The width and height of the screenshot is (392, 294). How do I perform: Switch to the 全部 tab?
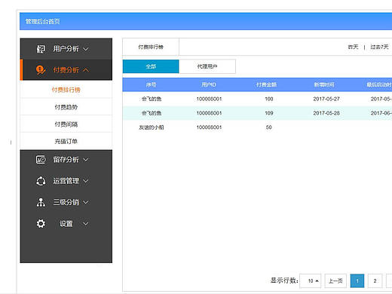pyautogui.click(x=151, y=66)
